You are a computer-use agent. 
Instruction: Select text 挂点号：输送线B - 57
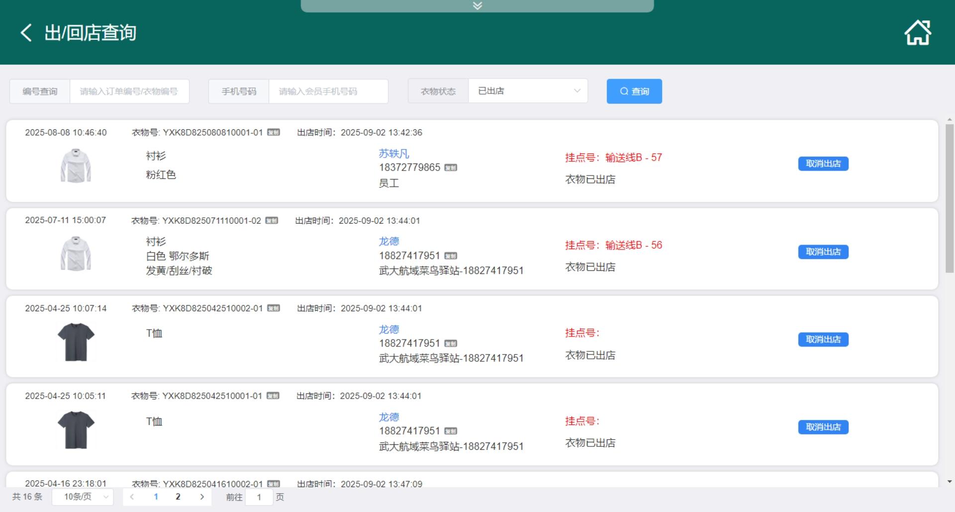click(613, 158)
